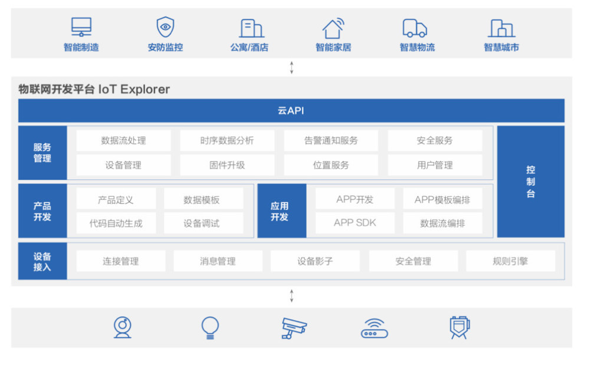Screen dimensions: 590x365
Task: Select the 用户管理 box
Action: pyautogui.click(x=435, y=165)
